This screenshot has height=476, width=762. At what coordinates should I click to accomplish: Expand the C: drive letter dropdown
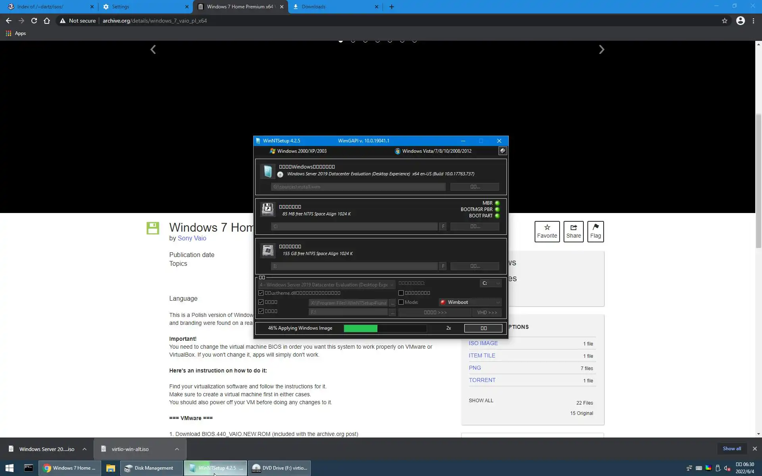tap(490, 283)
